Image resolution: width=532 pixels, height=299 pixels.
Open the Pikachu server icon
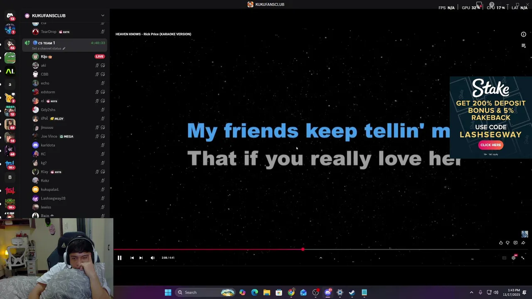click(10, 98)
